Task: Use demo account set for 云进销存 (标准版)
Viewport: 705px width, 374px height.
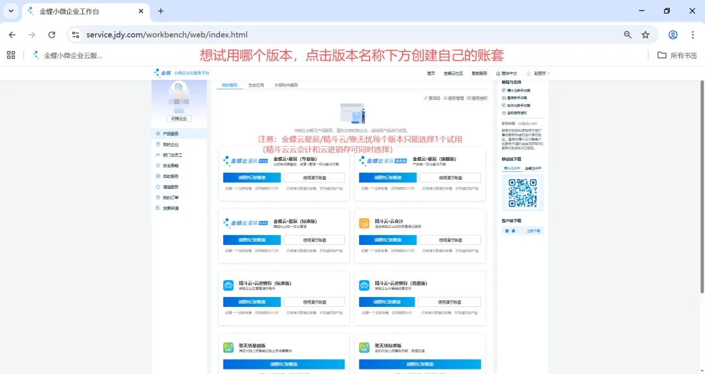Action: tap(314, 302)
